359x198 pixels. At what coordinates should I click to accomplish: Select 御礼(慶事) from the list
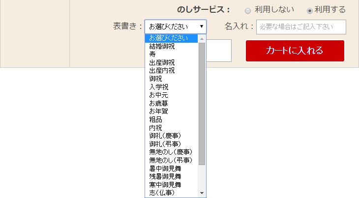pyautogui.click(x=171, y=136)
